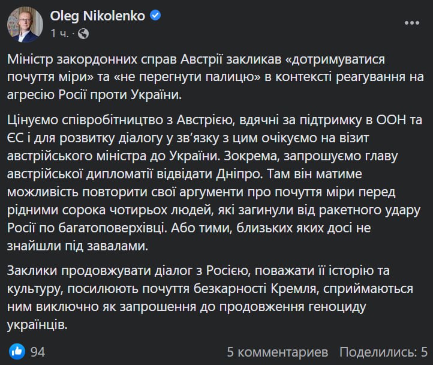Expand the "5 комментариев" comments

click(x=278, y=351)
